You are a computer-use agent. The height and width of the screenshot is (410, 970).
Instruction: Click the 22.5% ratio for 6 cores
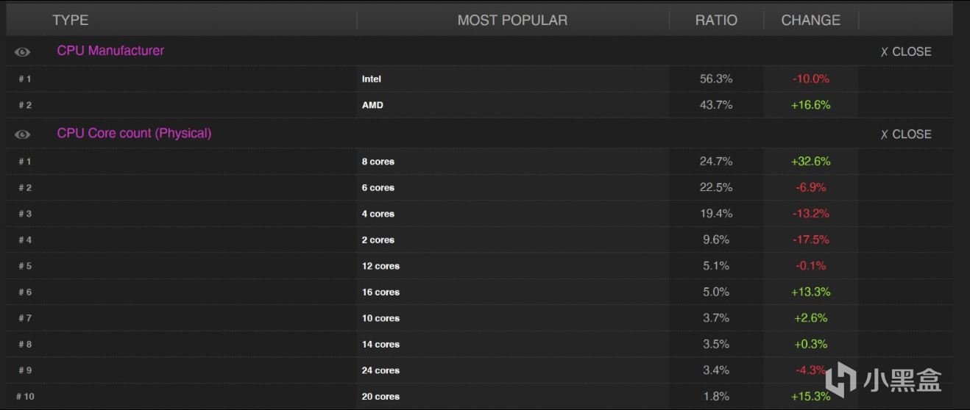pyautogui.click(x=716, y=188)
